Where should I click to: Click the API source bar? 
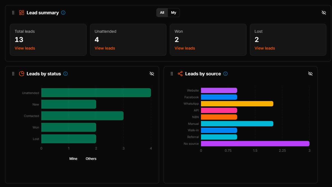point(219,110)
